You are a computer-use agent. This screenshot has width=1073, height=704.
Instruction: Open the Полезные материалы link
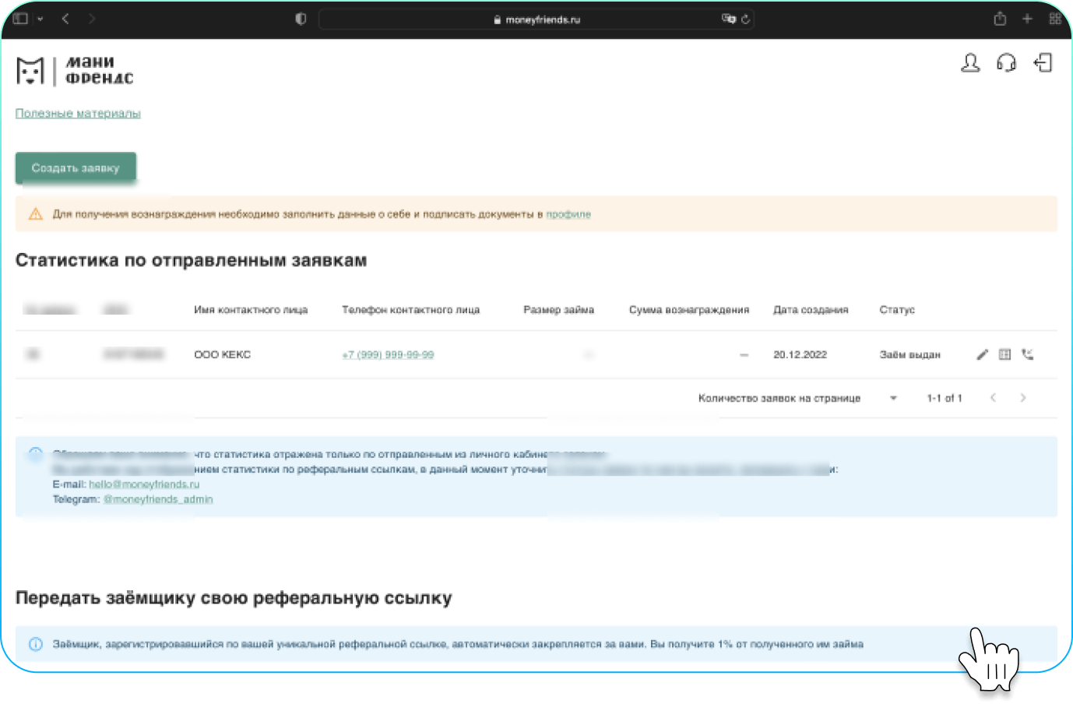coord(78,114)
